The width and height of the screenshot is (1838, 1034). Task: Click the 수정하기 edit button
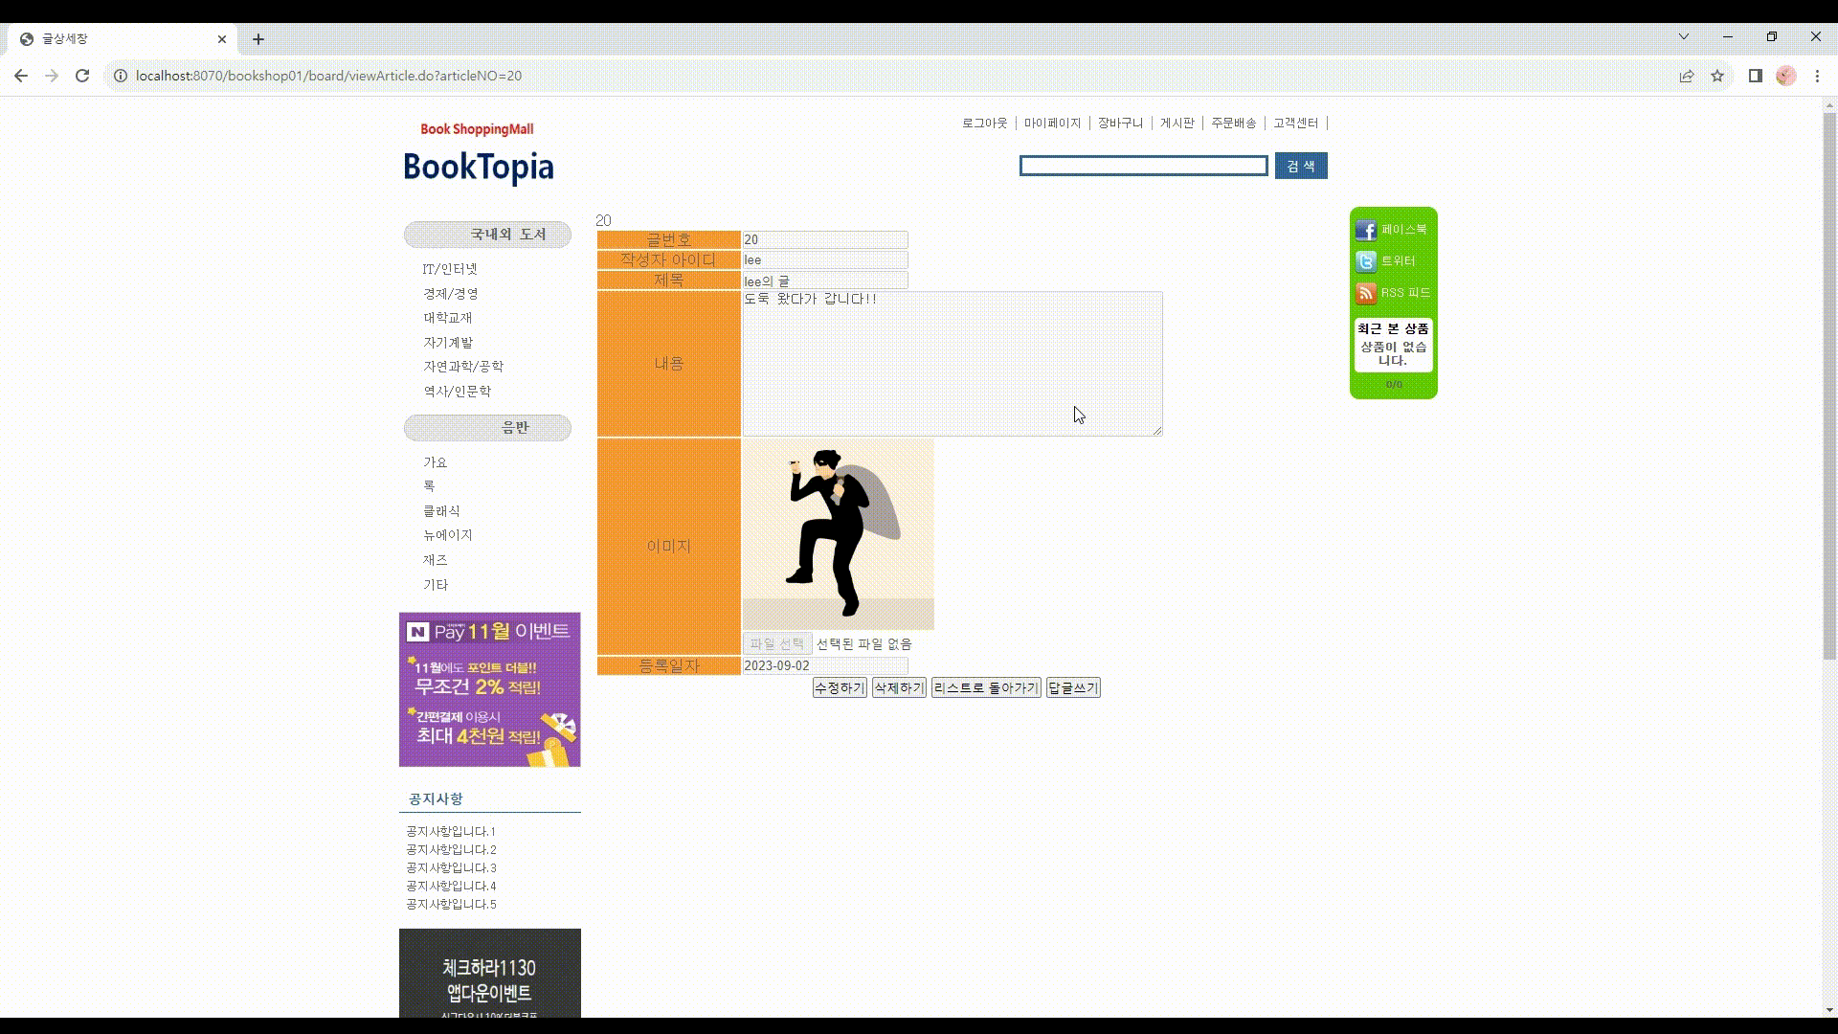[x=839, y=687]
